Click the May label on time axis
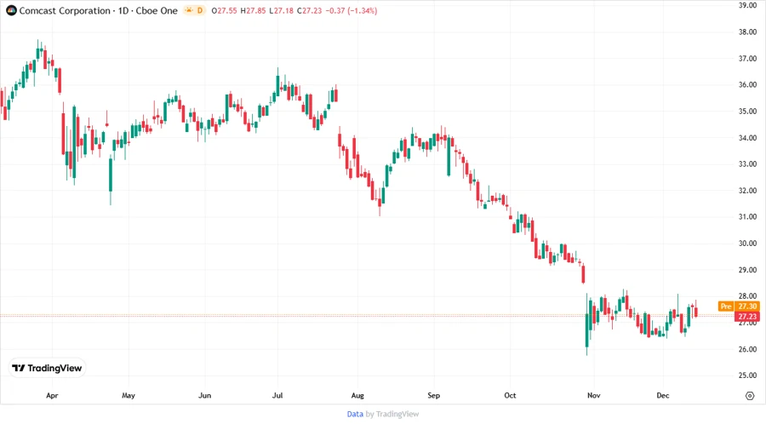Viewport: 766px width, 424px height. point(129,395)
